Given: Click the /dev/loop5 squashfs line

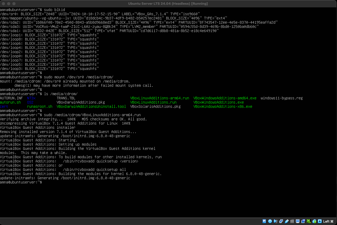Looking at the screenshot, I should [x=49, y=64].
